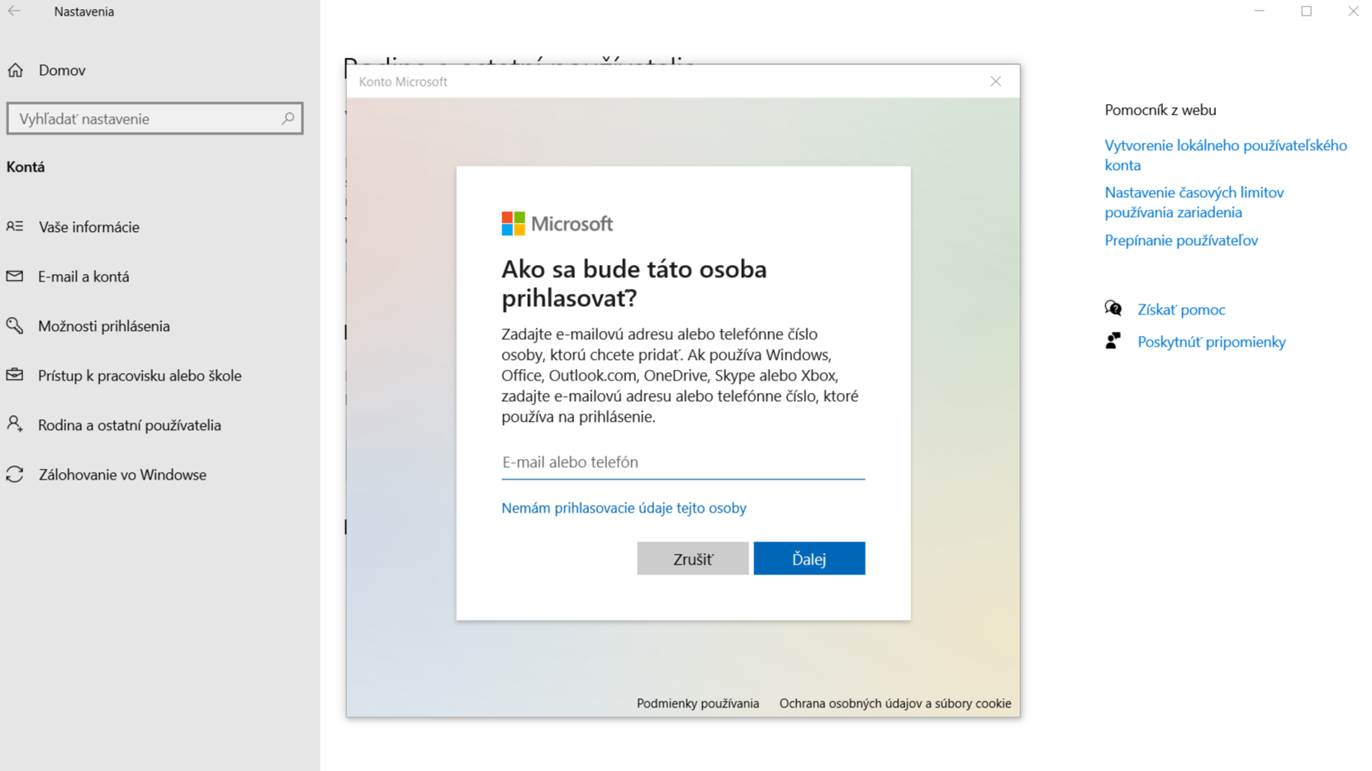
Task: Click the magnifier icon in search box
Action: (x=287, y=119)
